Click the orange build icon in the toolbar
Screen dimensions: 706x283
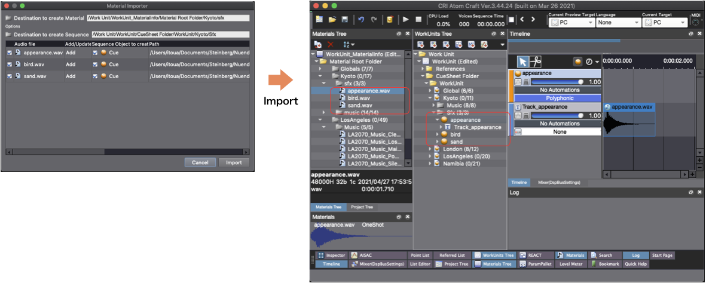click(x=390, y=19)
